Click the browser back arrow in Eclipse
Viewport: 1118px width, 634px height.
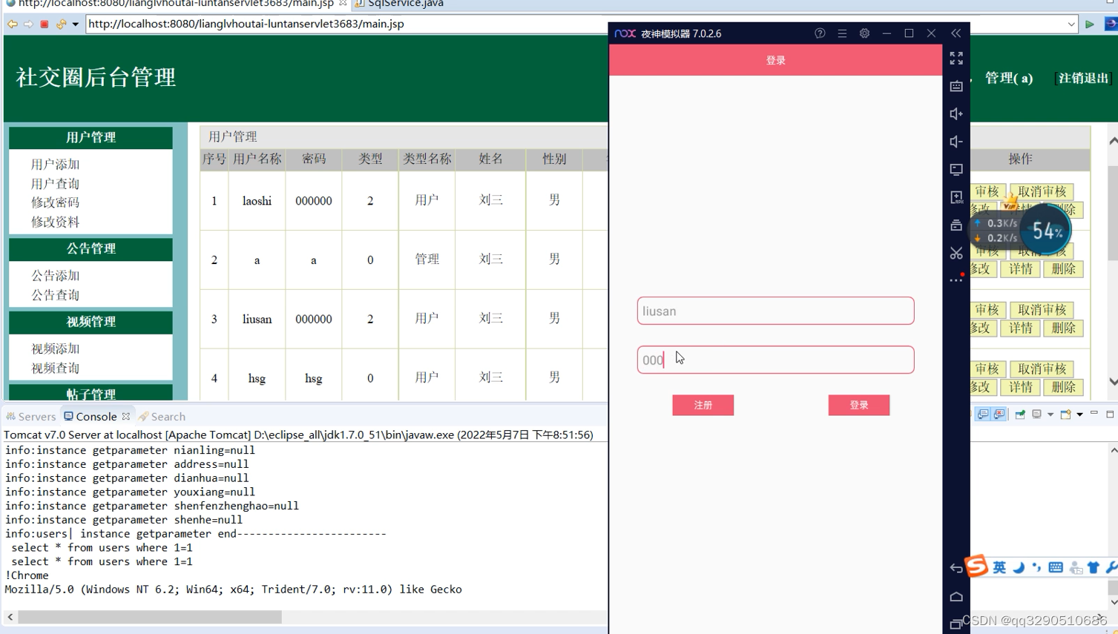coord(12,24)
